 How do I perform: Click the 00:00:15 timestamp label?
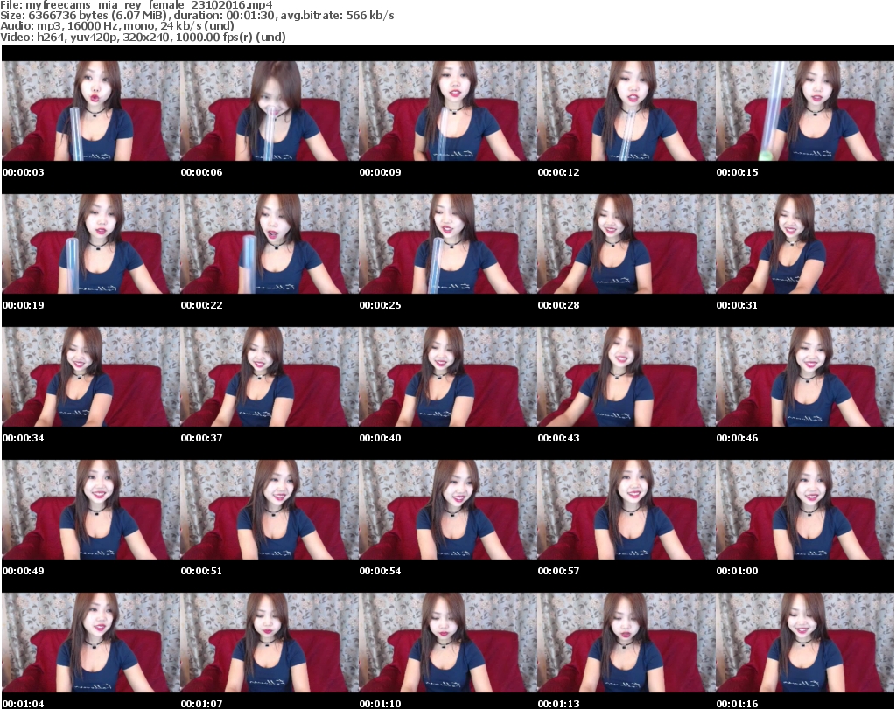pyautogui.click(x=737, y=172)
